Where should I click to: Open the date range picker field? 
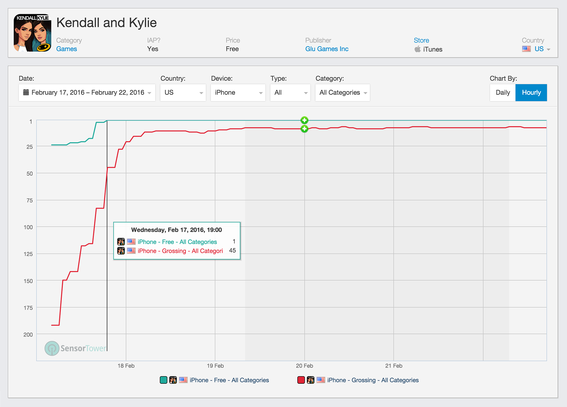(87, 93)
